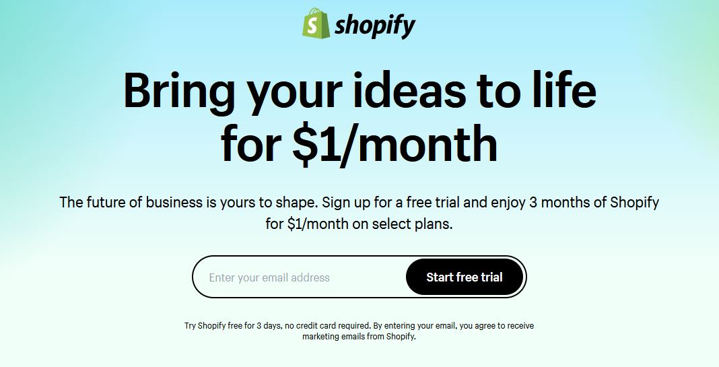Click the Start free trial button

click(x=465, y=277)
